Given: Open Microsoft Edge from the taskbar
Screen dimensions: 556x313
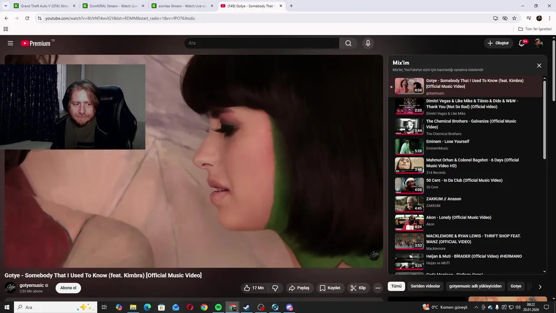Looking at the screenshot, I should (x=147, y=307).
